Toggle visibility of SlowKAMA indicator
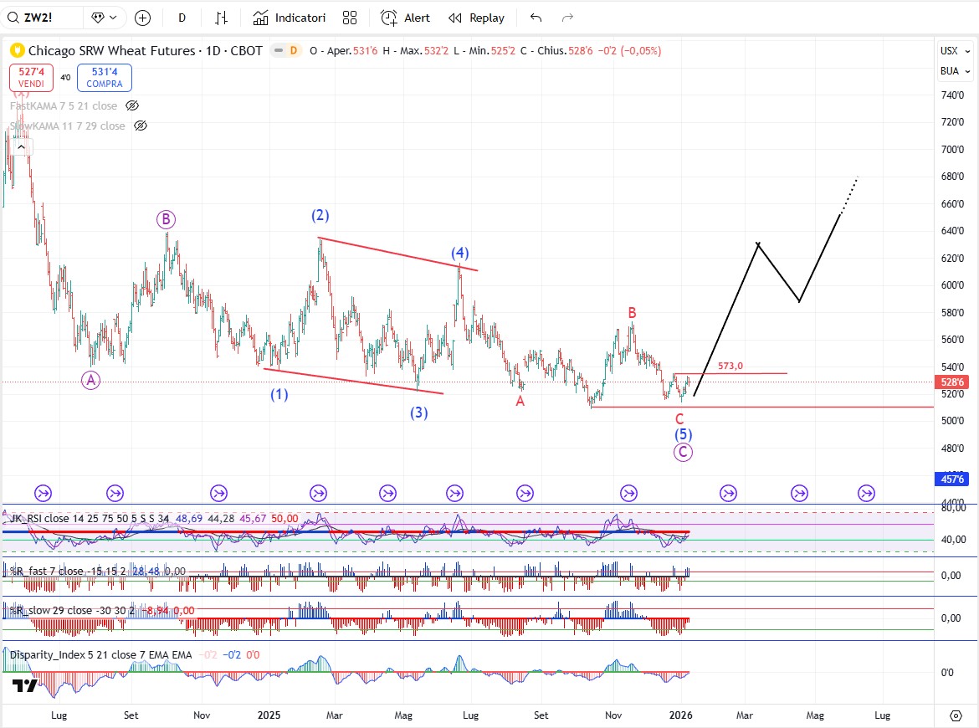The height and width of the screenshot is (728, 979). click(x=141, y=126)
